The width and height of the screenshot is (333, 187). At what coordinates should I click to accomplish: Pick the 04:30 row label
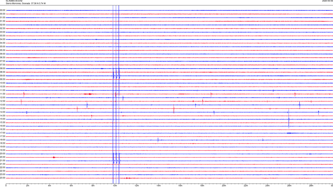[x=2, y=43]
